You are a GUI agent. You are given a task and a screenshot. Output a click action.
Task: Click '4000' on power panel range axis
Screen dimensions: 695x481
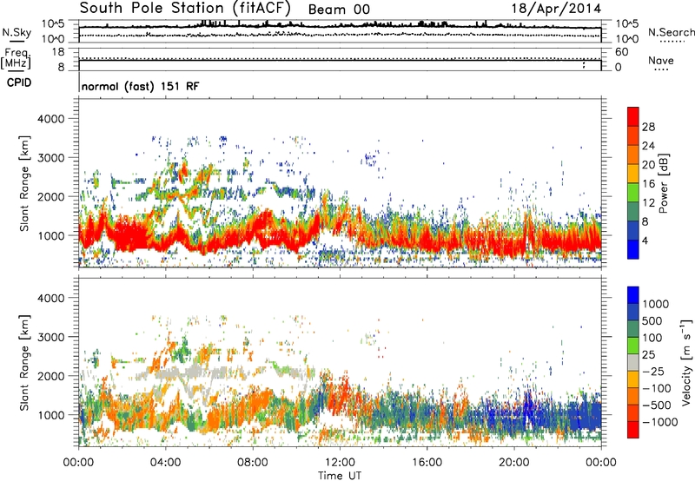coord(51,119)
